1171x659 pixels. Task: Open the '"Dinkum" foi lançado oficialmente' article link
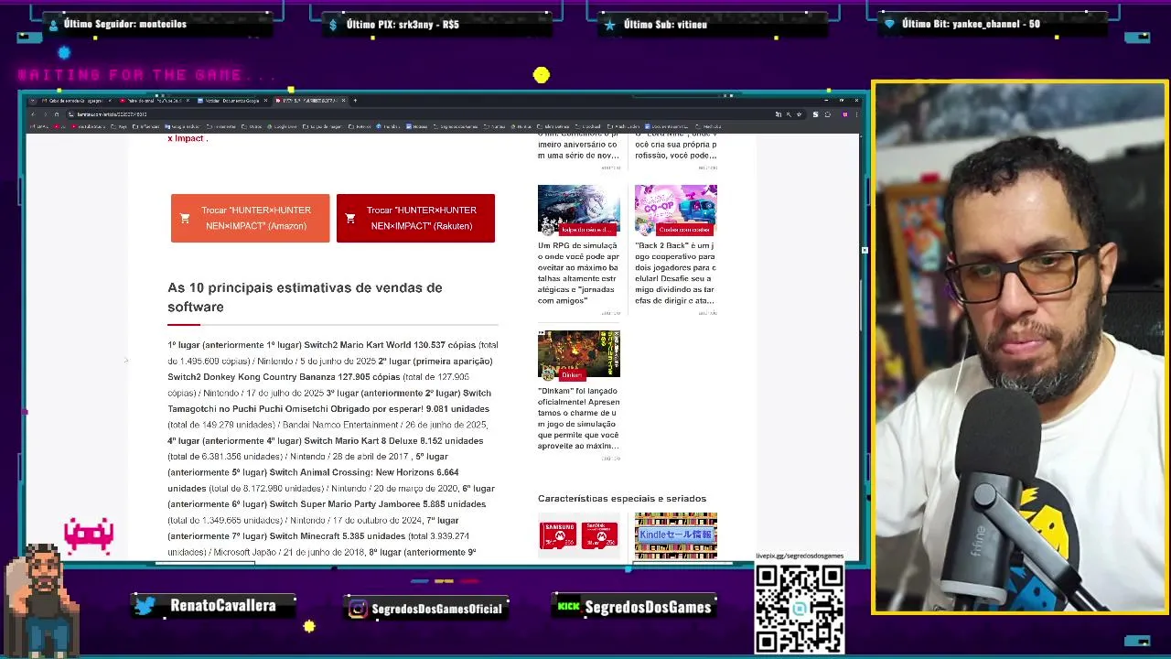tap(579, 418)
